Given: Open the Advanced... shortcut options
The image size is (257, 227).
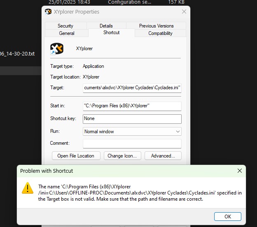Looking at the screenshot, I should 163,156.
